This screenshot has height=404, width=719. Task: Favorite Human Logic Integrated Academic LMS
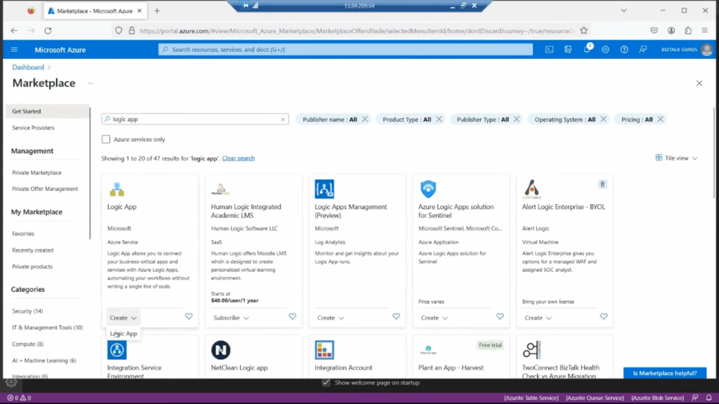293,316
